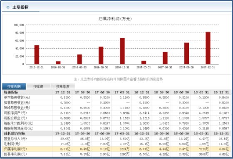
Task: Click the 营业总收入(元) indicator name
Action: (15, 139)
